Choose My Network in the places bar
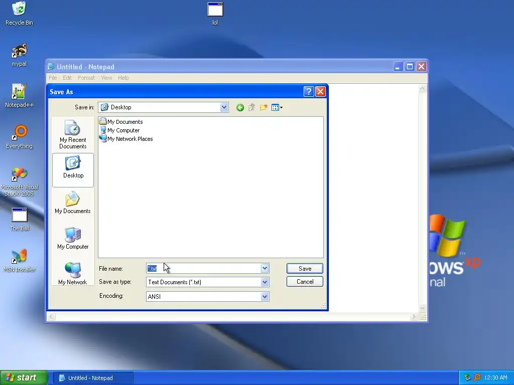 [x=73, y=274]
